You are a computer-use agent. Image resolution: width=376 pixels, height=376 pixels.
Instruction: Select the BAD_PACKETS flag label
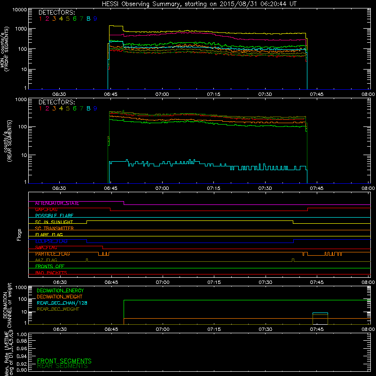click(x=51, y=273)
